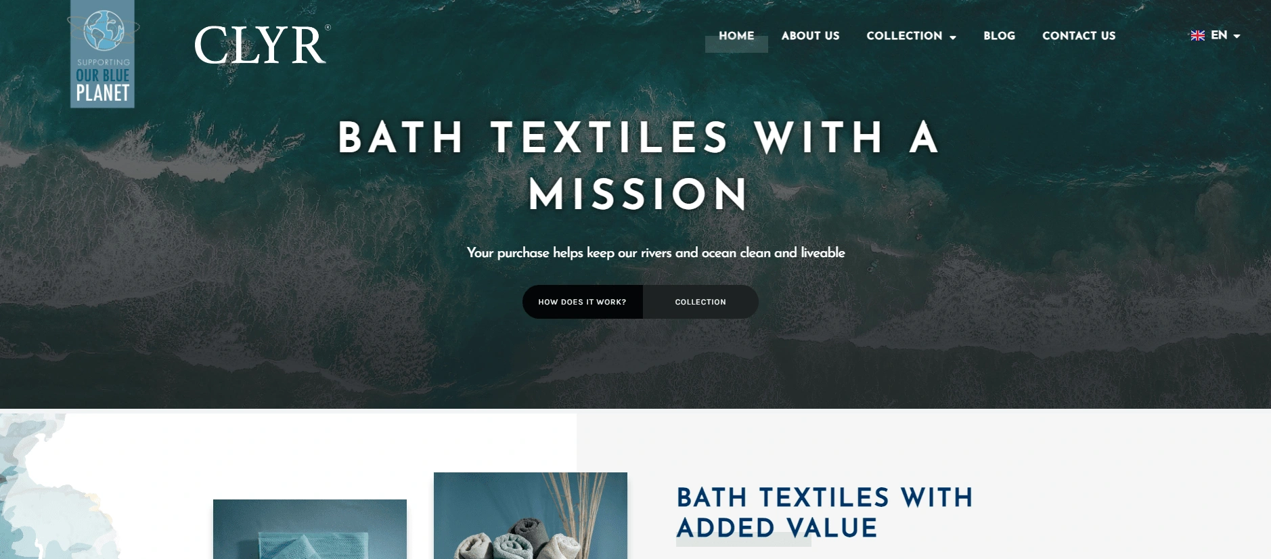Open the About Us page
1271x559 pixels.
(x=810, y=36)
